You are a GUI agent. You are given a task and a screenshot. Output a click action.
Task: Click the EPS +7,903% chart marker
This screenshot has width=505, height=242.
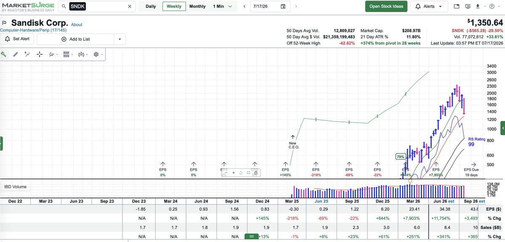pyautogui.click(x=436, y=169)
